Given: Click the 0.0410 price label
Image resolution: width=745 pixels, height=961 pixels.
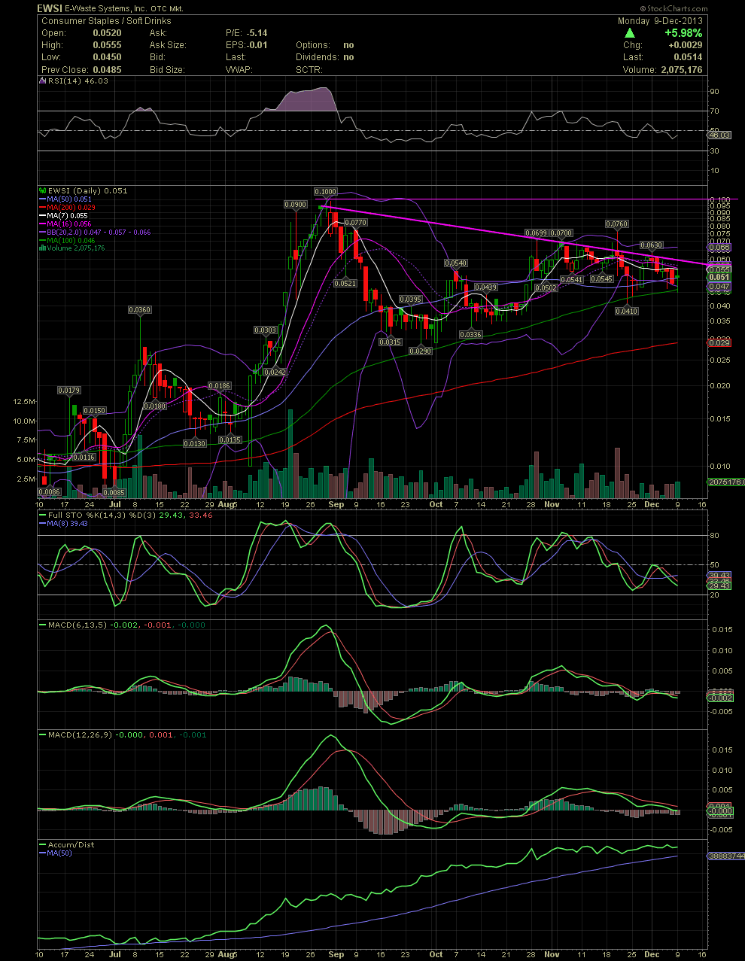Looking at the screenshot, I should tap(626, 312).
